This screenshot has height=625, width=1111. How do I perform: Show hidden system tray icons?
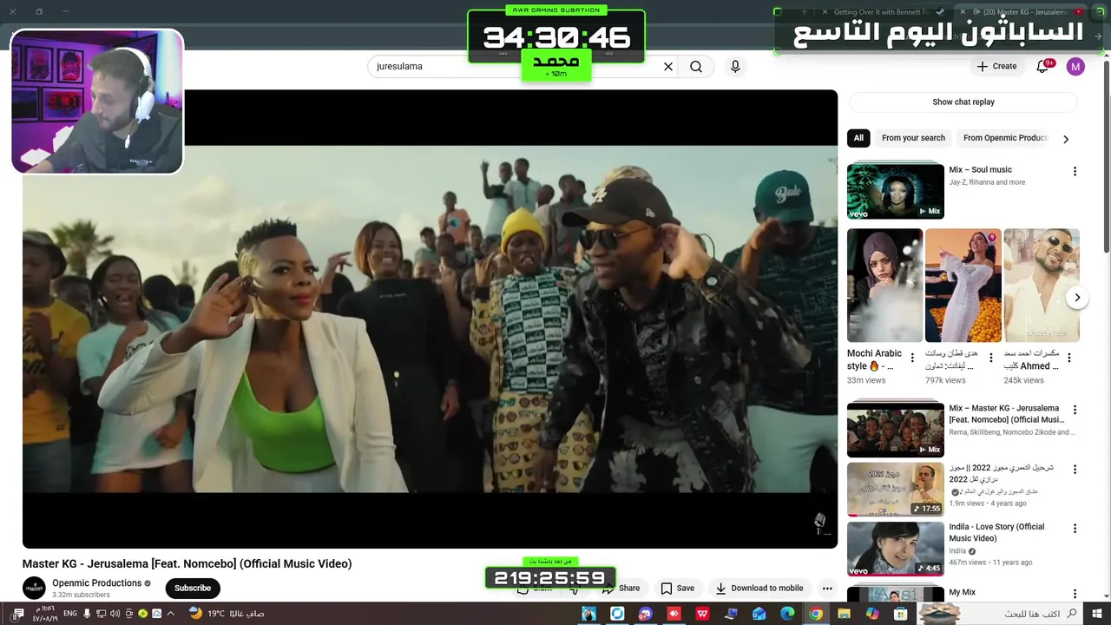point(170,614)
